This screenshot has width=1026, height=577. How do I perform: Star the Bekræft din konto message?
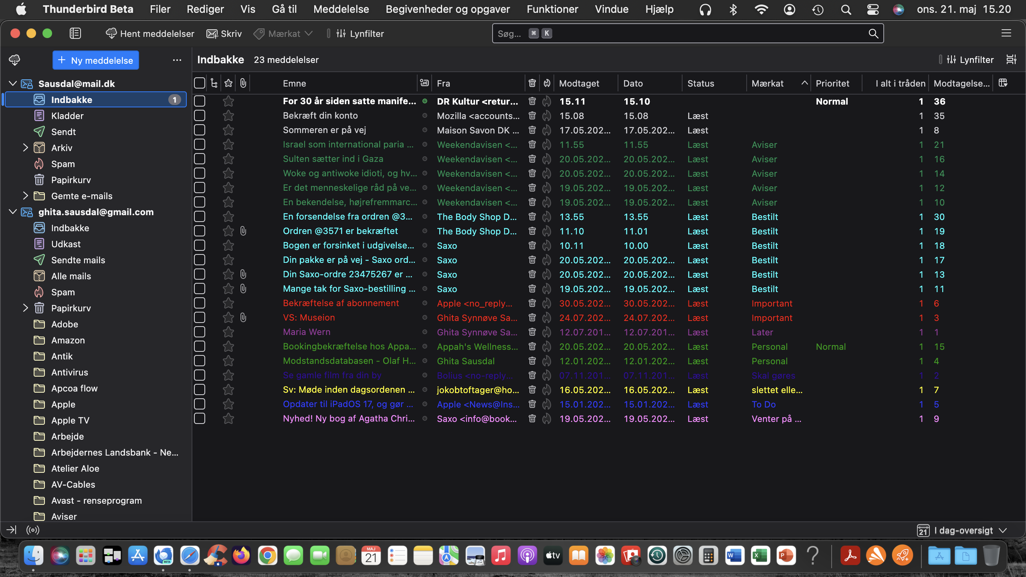pos(228,116)
